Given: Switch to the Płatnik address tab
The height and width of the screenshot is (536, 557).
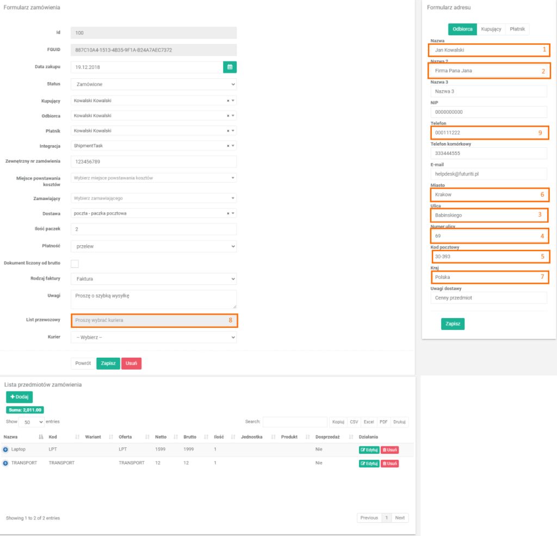Looking at the screenshot, I should tap(517, 29).
